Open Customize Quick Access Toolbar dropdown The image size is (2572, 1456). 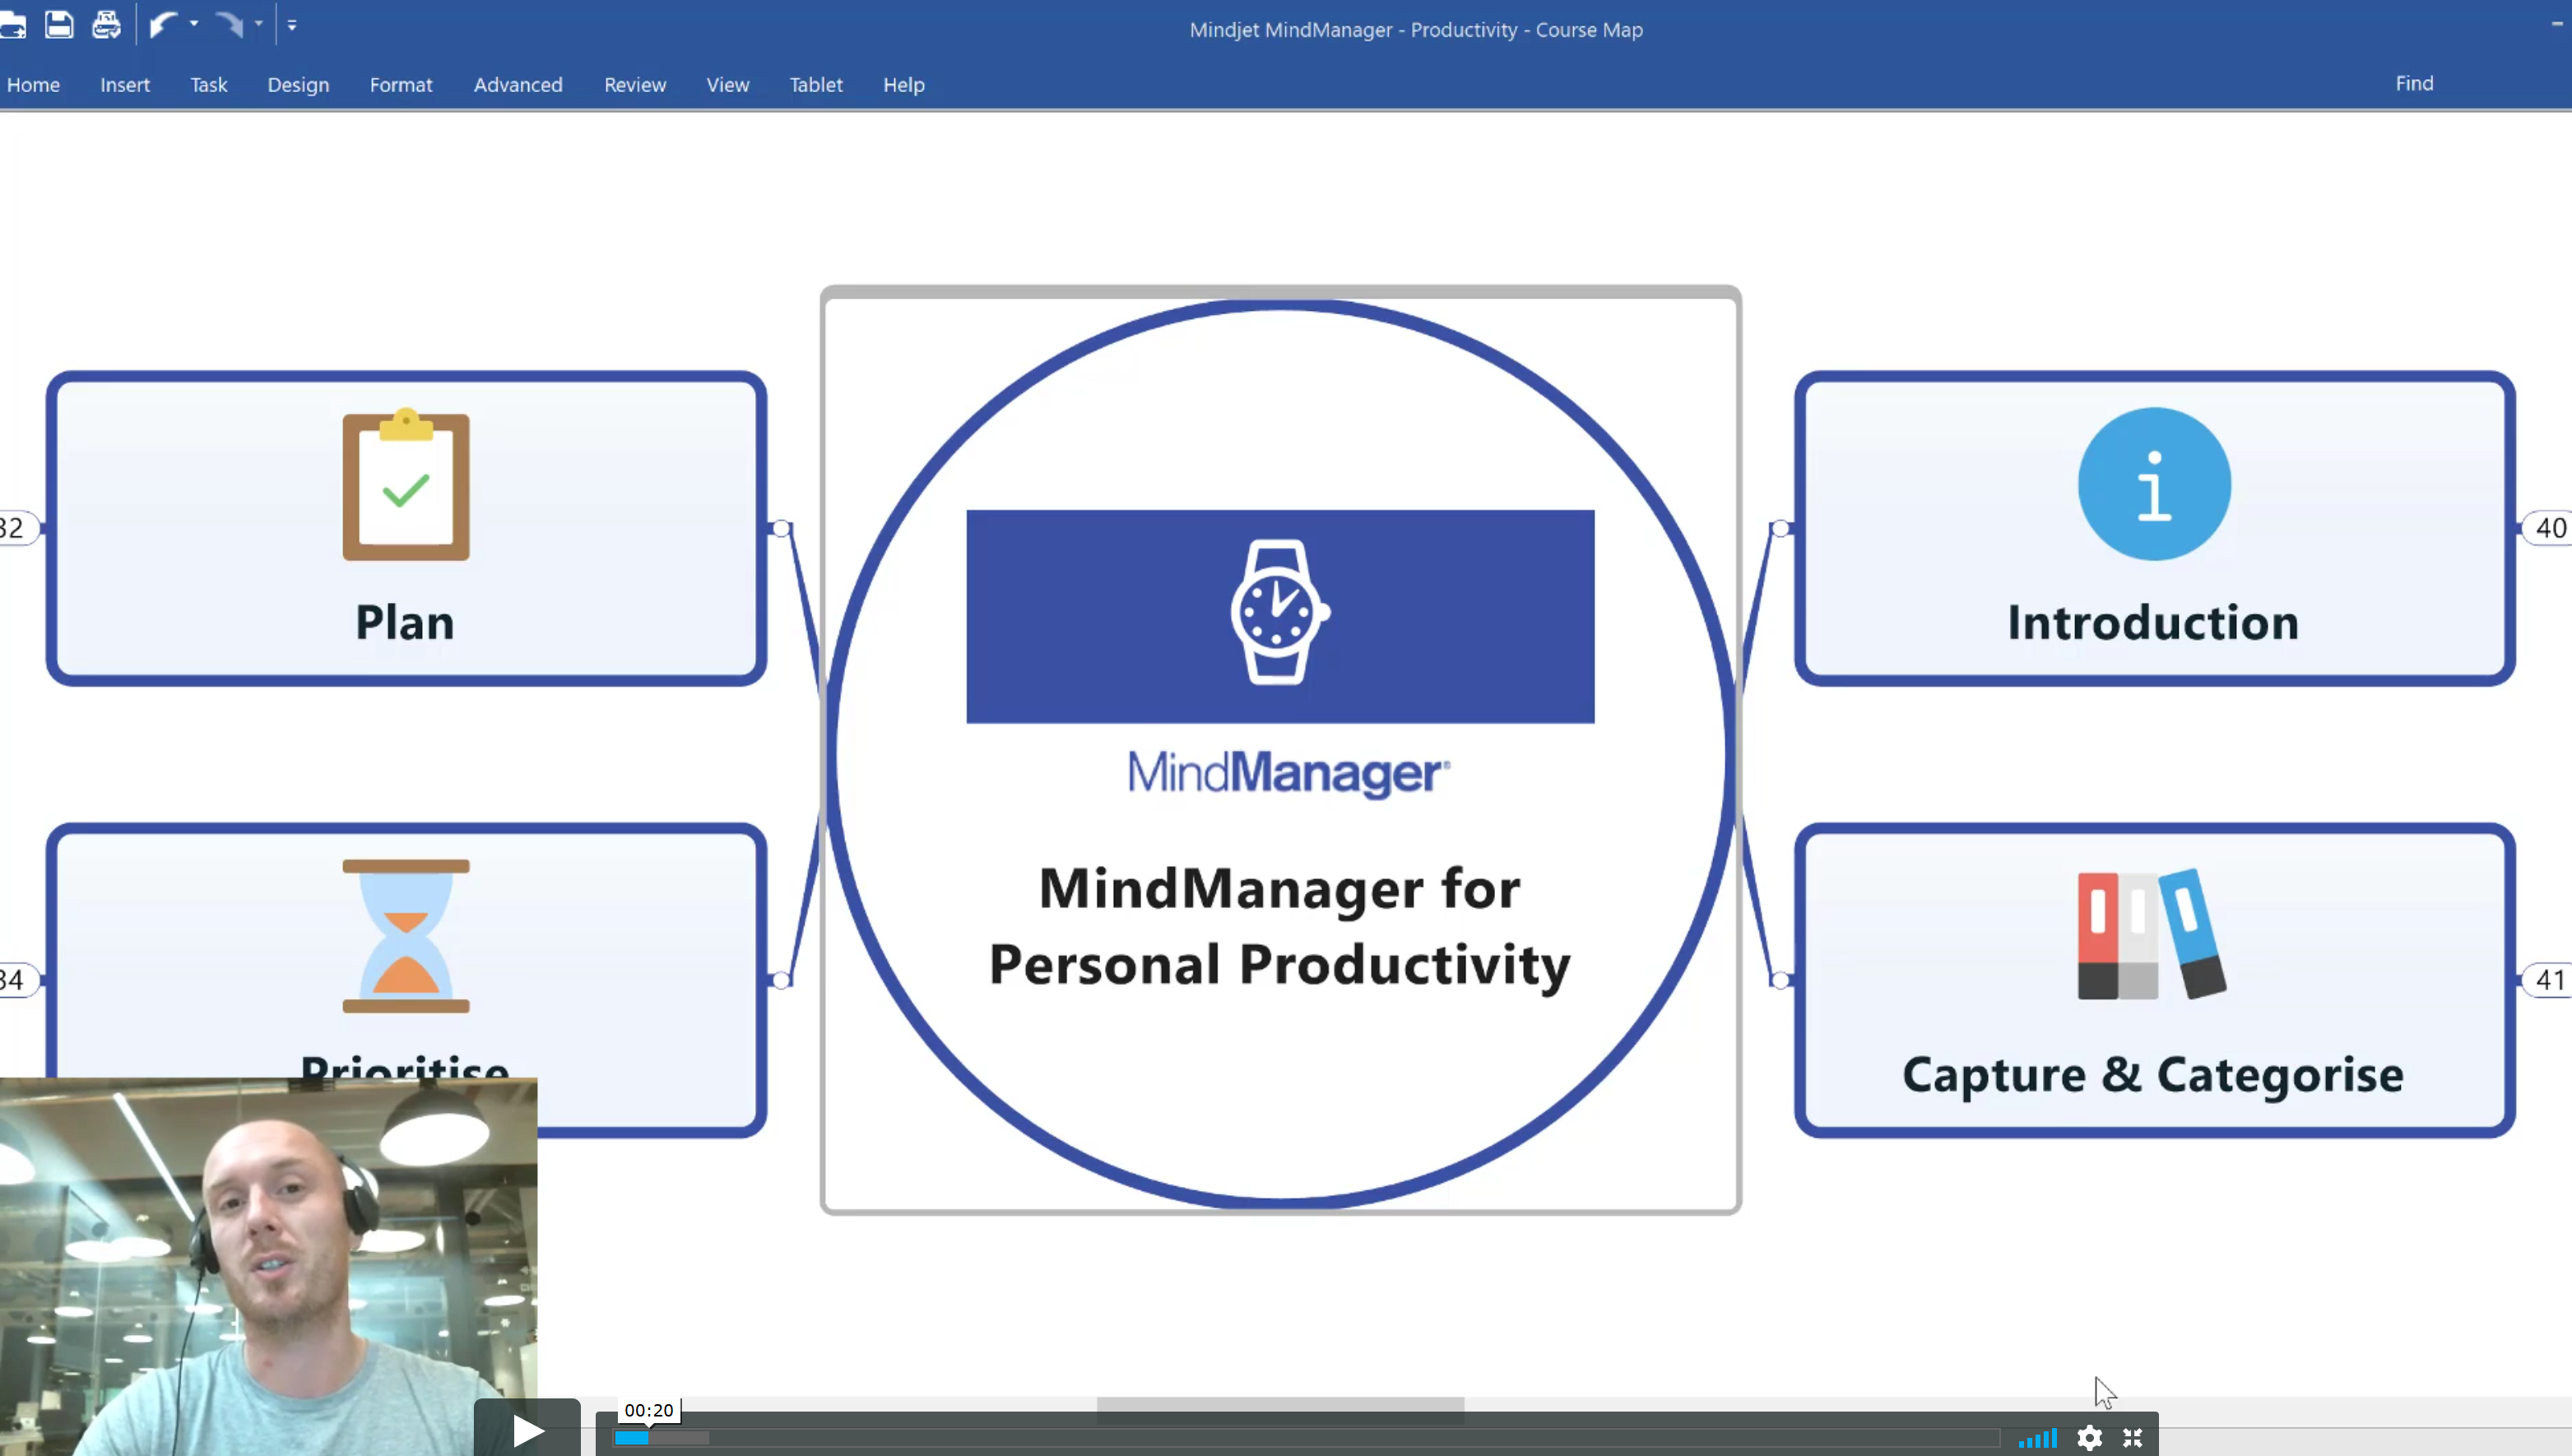coord(292,25)
